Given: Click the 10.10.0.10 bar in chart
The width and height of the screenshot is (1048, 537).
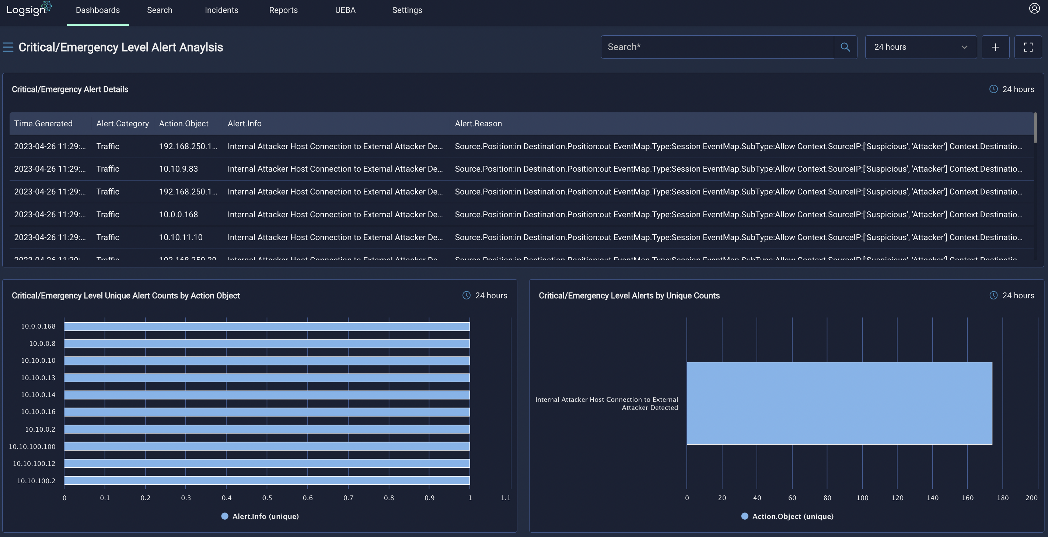Looking at the screenshot, I should tap(267, 361).
